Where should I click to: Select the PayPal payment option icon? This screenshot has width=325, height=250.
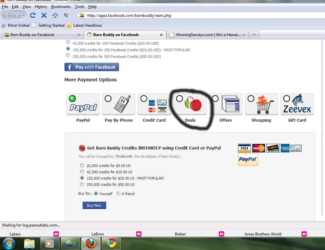tap(83, 104)
